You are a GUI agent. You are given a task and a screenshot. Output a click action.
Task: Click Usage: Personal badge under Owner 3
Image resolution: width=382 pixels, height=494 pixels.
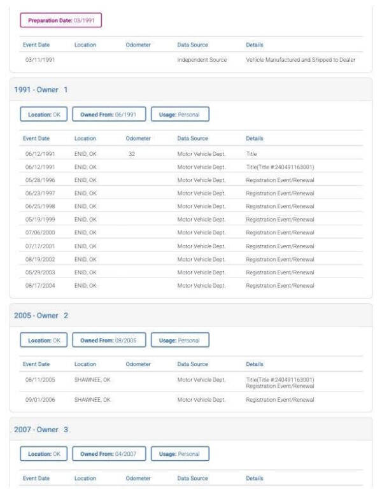click(180, 454)
